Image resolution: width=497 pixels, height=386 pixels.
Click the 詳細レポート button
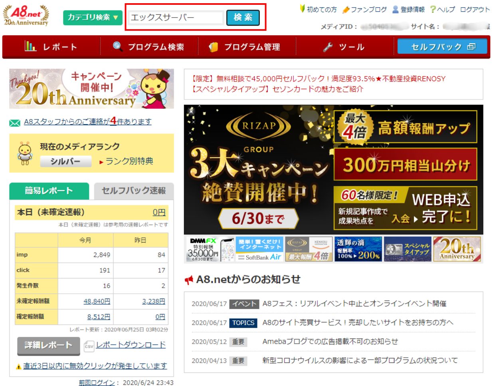coord(48,345)
